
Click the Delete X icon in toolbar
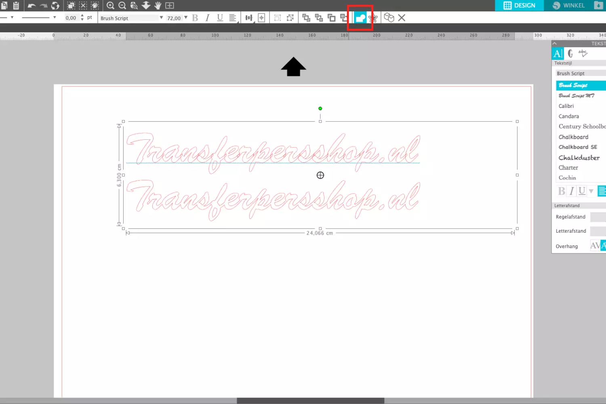coord(402,18)
